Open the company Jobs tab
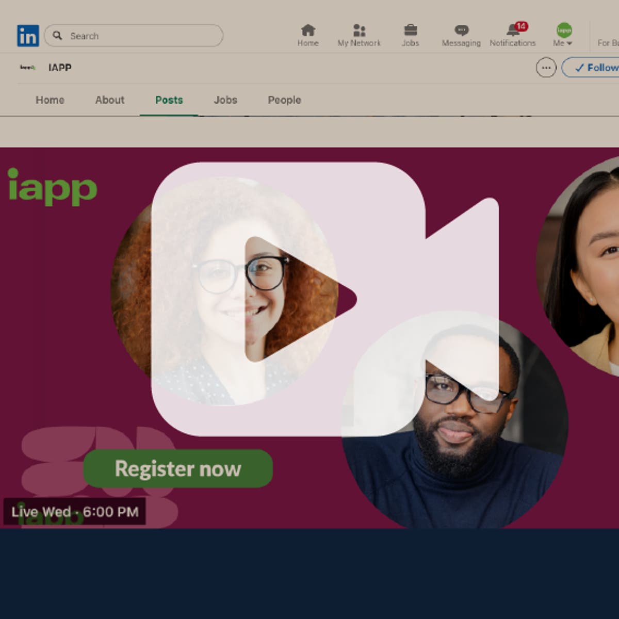The width and height of the screenshot is (619, 619). [x=225, y=100]
